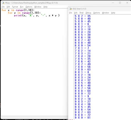Open the Shell menu
131x120 pixels.
click(x=82, y=13)
